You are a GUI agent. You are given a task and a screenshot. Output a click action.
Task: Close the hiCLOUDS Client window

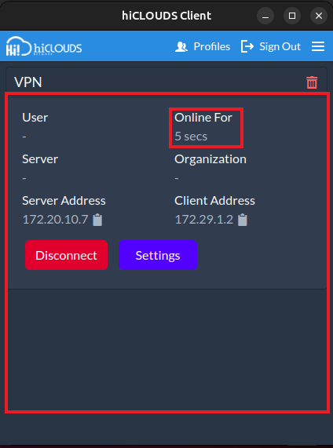319,16
